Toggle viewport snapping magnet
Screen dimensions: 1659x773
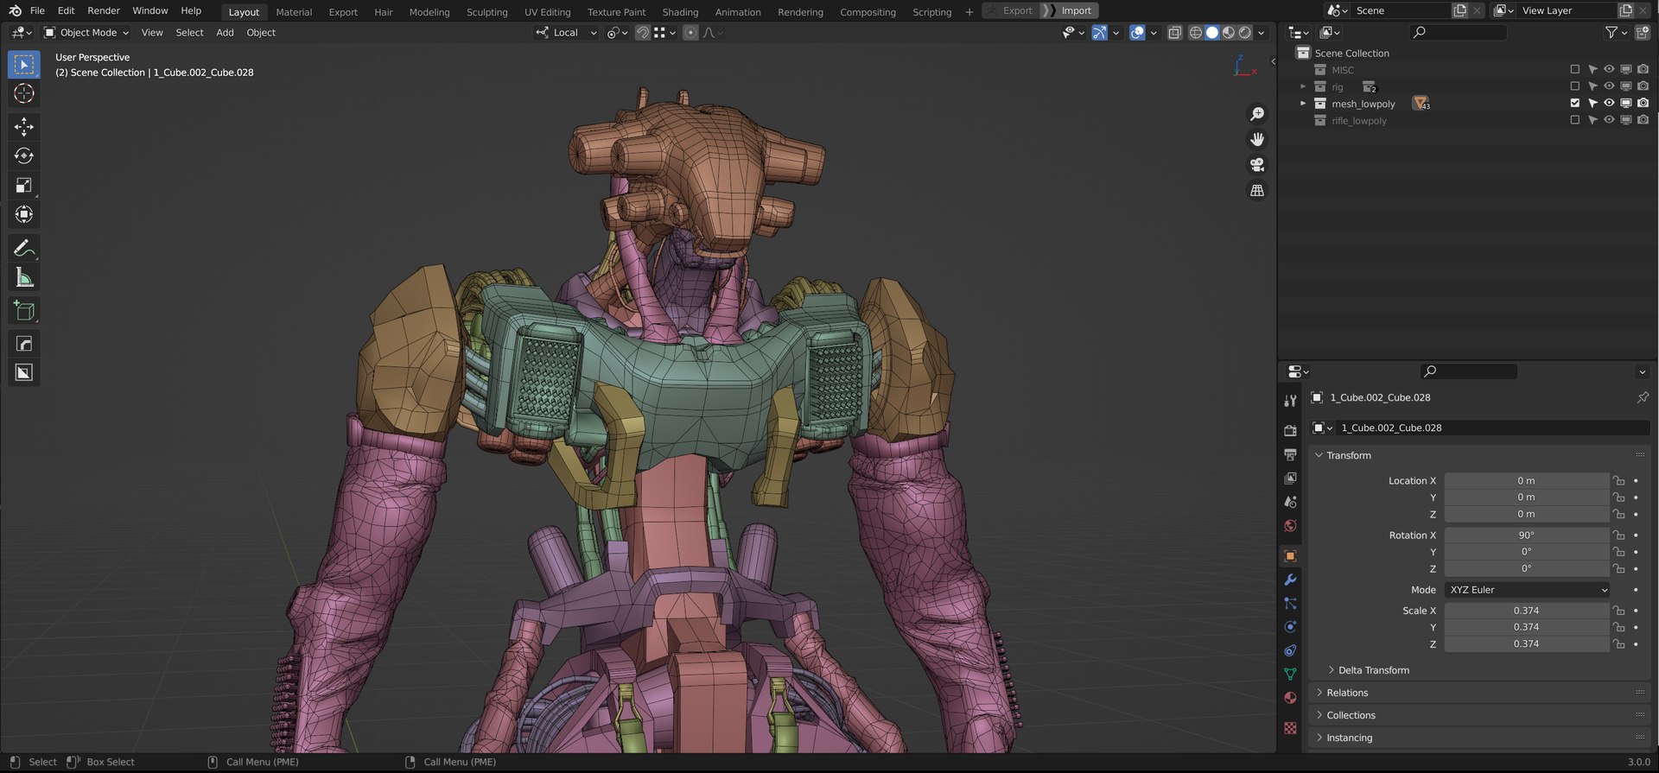[x=643, y=33]
